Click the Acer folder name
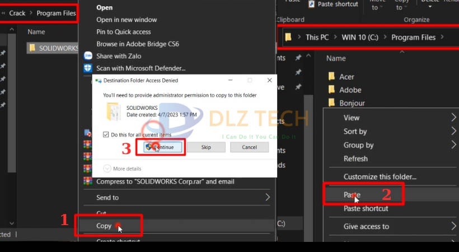The height and width of the screenshot is (252, 459). click(346, 77)
